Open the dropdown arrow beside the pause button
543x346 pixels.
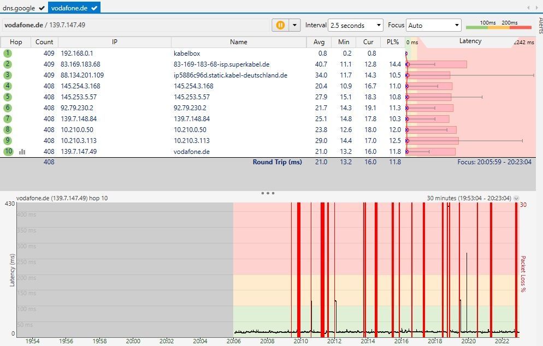pos(295,25)
